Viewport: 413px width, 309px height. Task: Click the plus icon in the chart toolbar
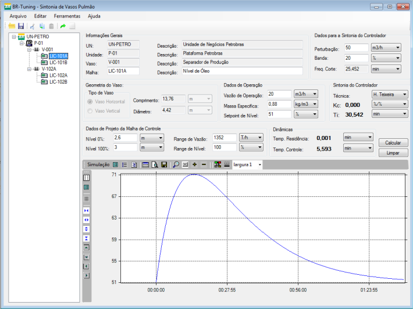point(194,165)
